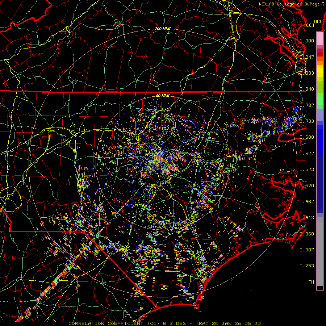Click the 0.413 legend value
Viewport: 326px width, 326px height.
tap(307, 218)
